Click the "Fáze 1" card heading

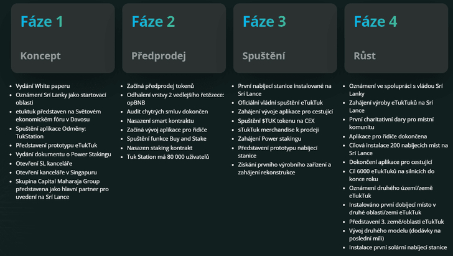(42, 22)
